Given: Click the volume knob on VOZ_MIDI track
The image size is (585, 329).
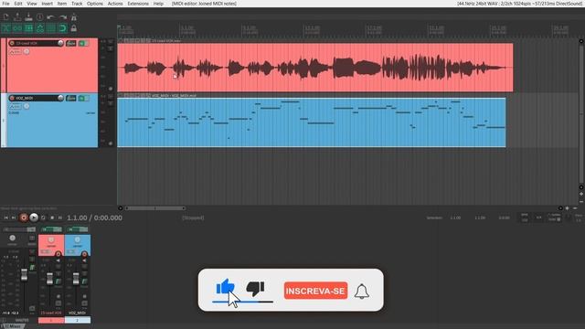Looking at the screenshot, I should 60,98.
